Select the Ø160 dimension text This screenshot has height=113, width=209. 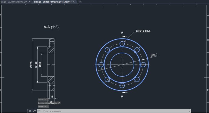tap(154, 55)
